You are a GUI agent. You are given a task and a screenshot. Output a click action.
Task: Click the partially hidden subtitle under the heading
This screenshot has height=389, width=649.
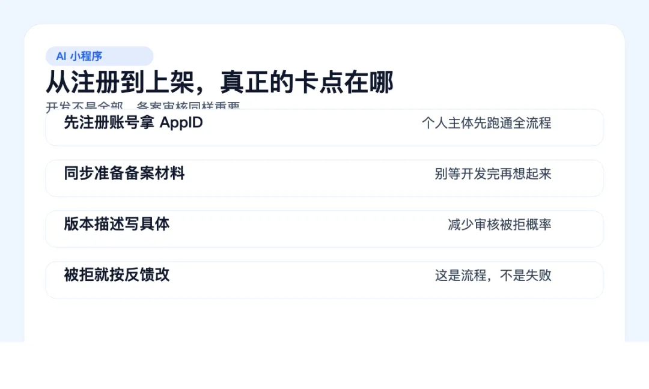[x=143, y=106]
